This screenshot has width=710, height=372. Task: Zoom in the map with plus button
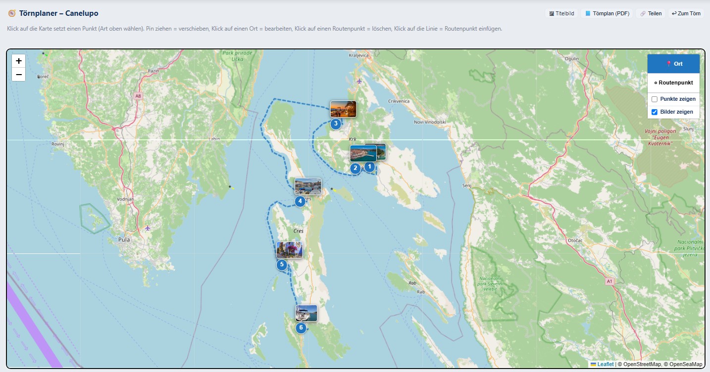click(x=18, y=61)
